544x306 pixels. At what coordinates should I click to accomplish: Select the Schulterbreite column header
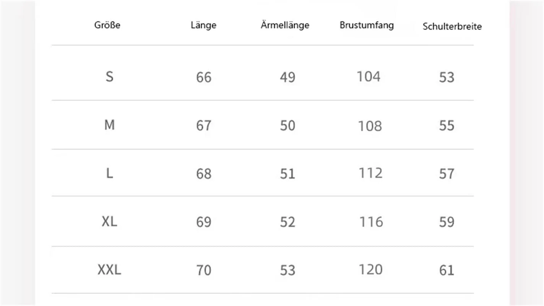pos(452,27)
